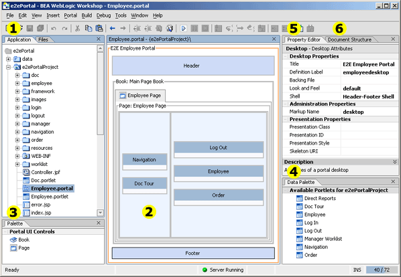Screen dimensions: 401x277
Task: Click the Page control icon in Palette
Action: click(x=13, y=248)
